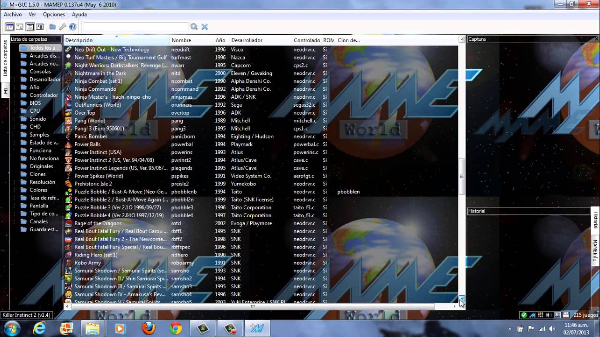Screen dimensions: 600x337
Task: Sort by the Nombre column header
Action: click(191, 40)
